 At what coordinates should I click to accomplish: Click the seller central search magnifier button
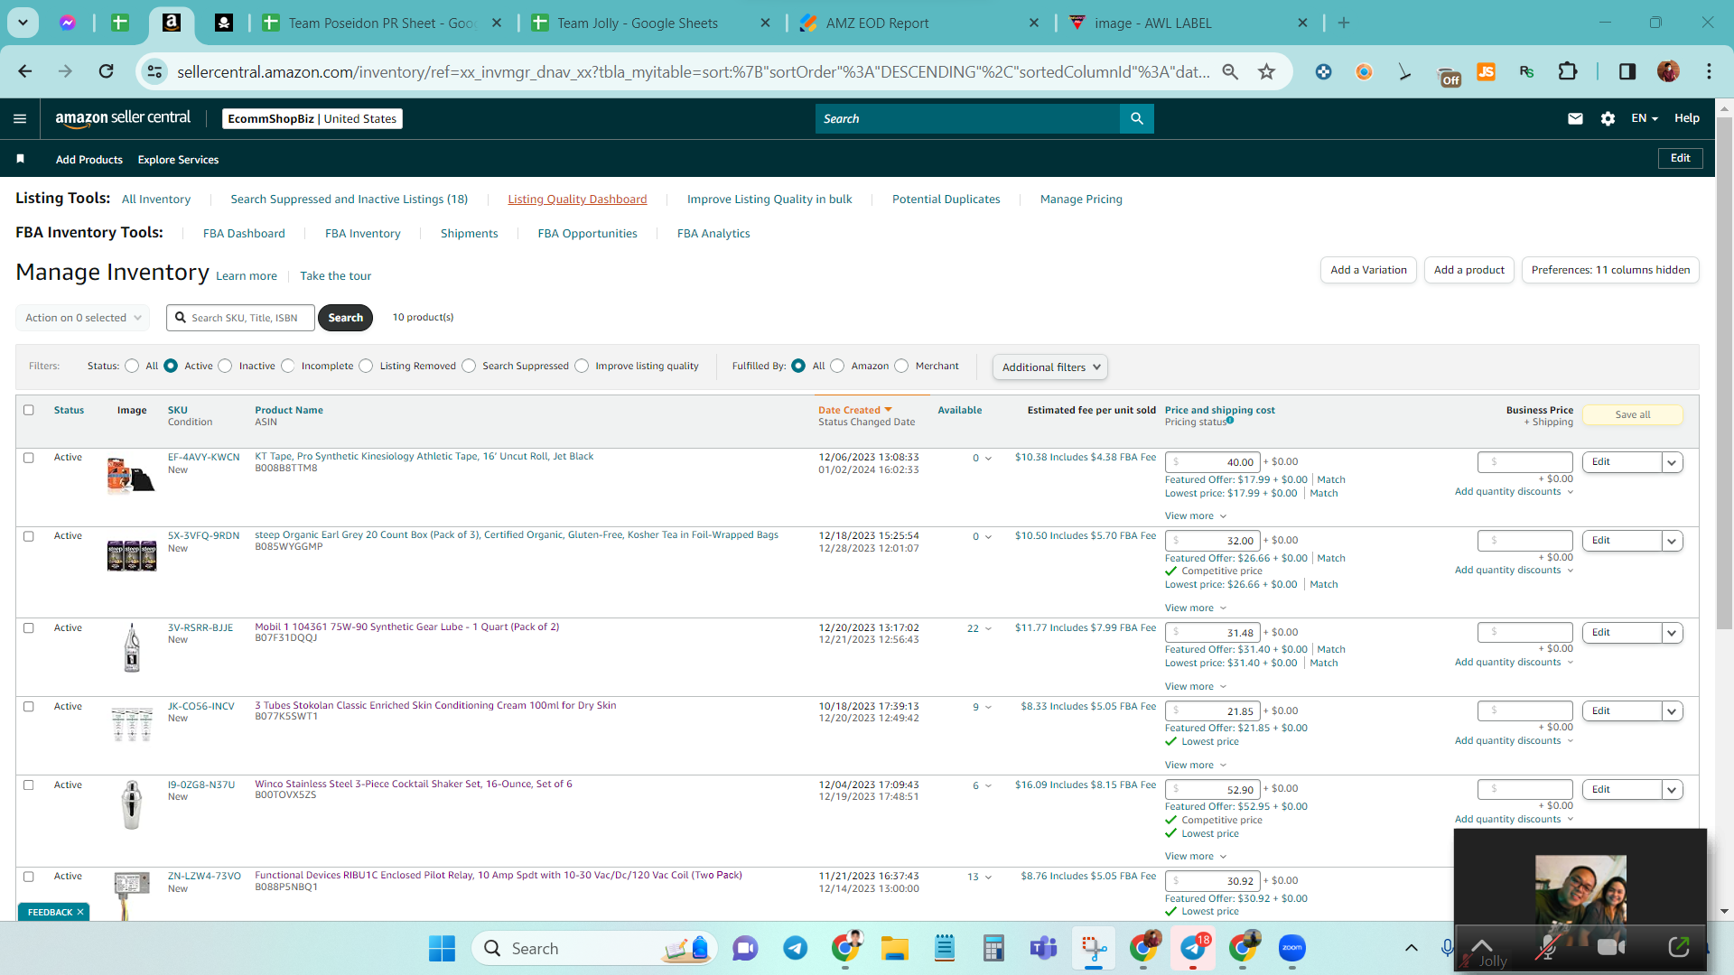[x=1137, y=118]
